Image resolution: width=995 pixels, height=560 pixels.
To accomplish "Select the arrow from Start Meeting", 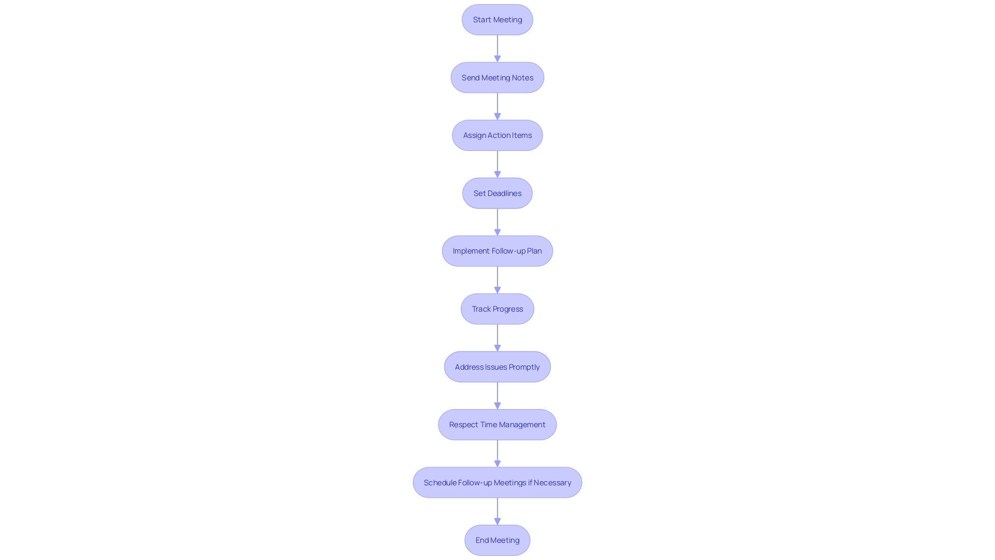I will click(x=497, y=48).
